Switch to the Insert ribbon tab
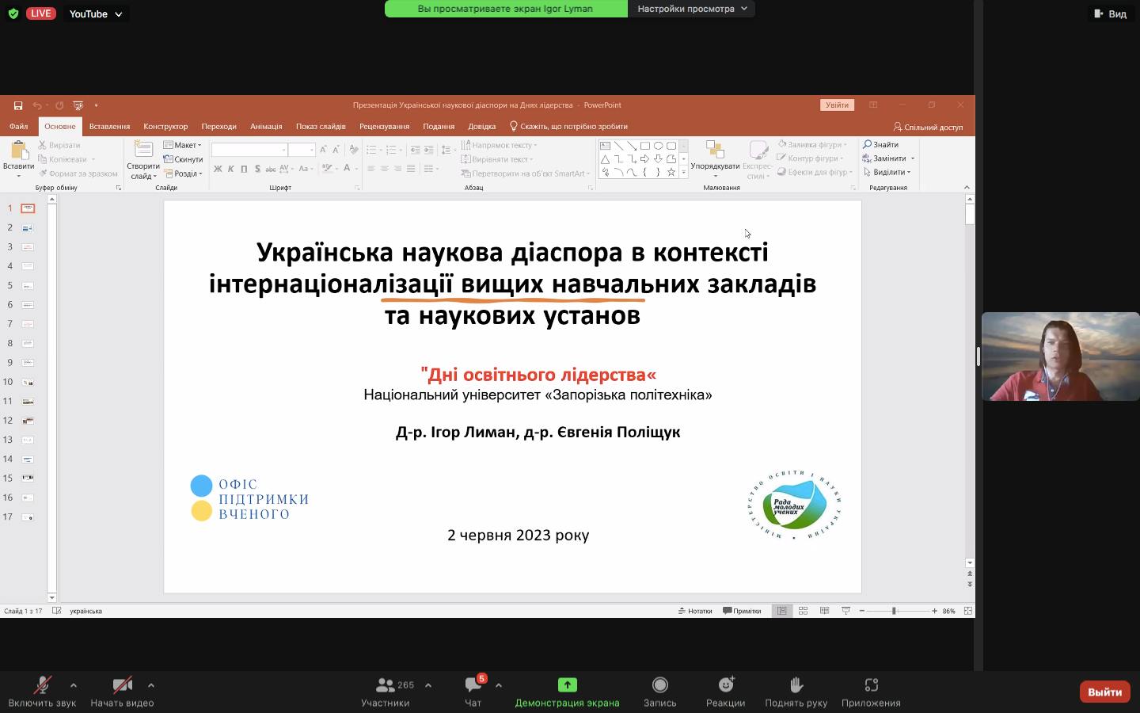The width and height of the screenshot is (1140, 713). [x=109, y=127]
